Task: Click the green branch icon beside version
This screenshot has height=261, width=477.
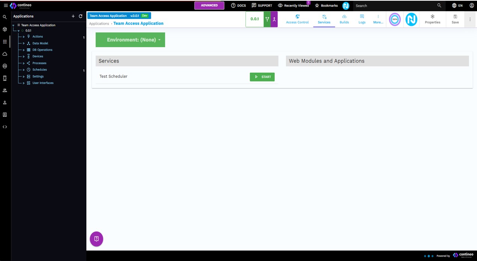Action: pyautogui.click(x=267, y=19)
